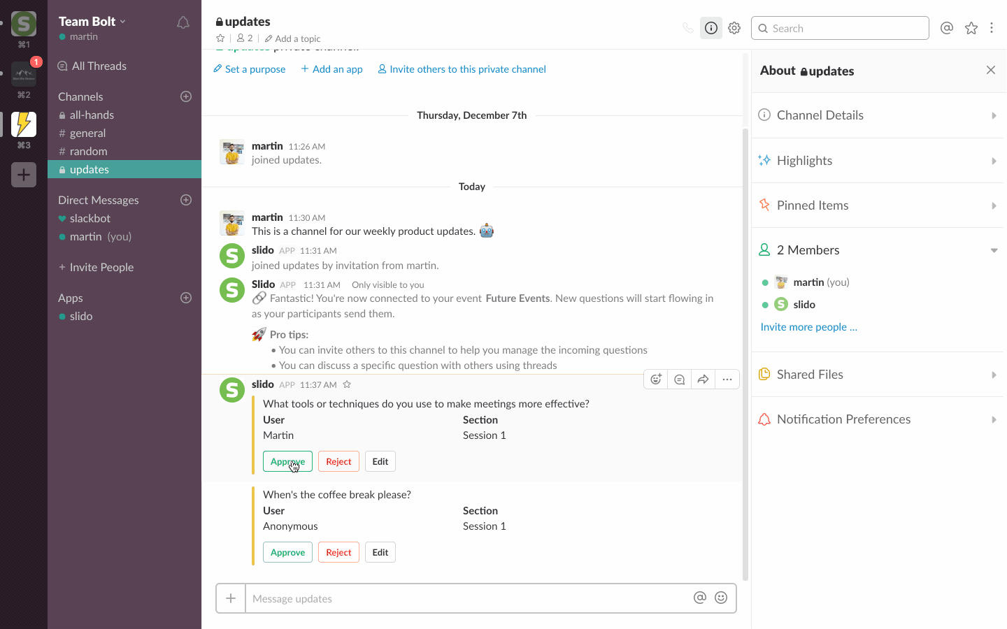Show more message actions ellipsis
Viewport: 1007px width, 629px height.
coord(727,379)
